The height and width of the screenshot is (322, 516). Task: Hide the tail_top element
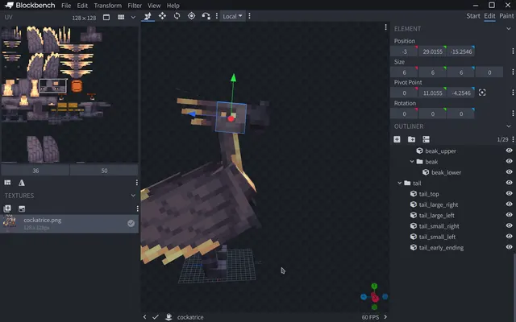(509, 193)
